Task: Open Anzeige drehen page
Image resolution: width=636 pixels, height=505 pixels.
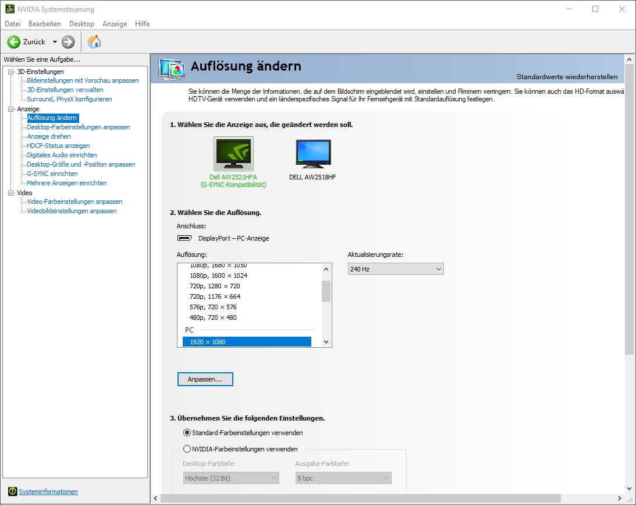Action: [49, 136]
